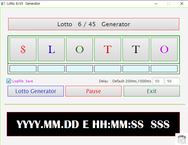
Task: Click the result field under the black T tile
Action: 136,69
